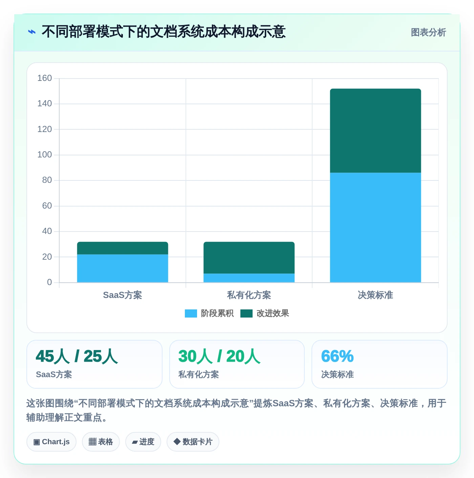Click the blue lightning icon beside the title
This screenshot has height=478, width=474.
(31, 32)
